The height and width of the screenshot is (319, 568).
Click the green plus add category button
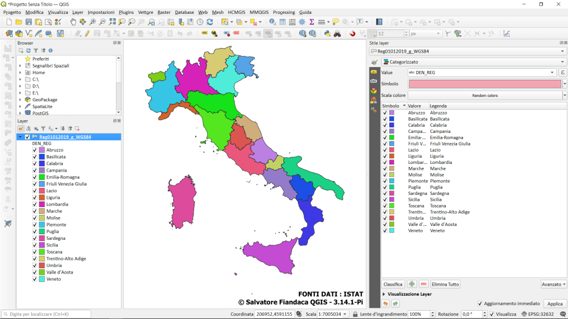(x=412, y=284)
